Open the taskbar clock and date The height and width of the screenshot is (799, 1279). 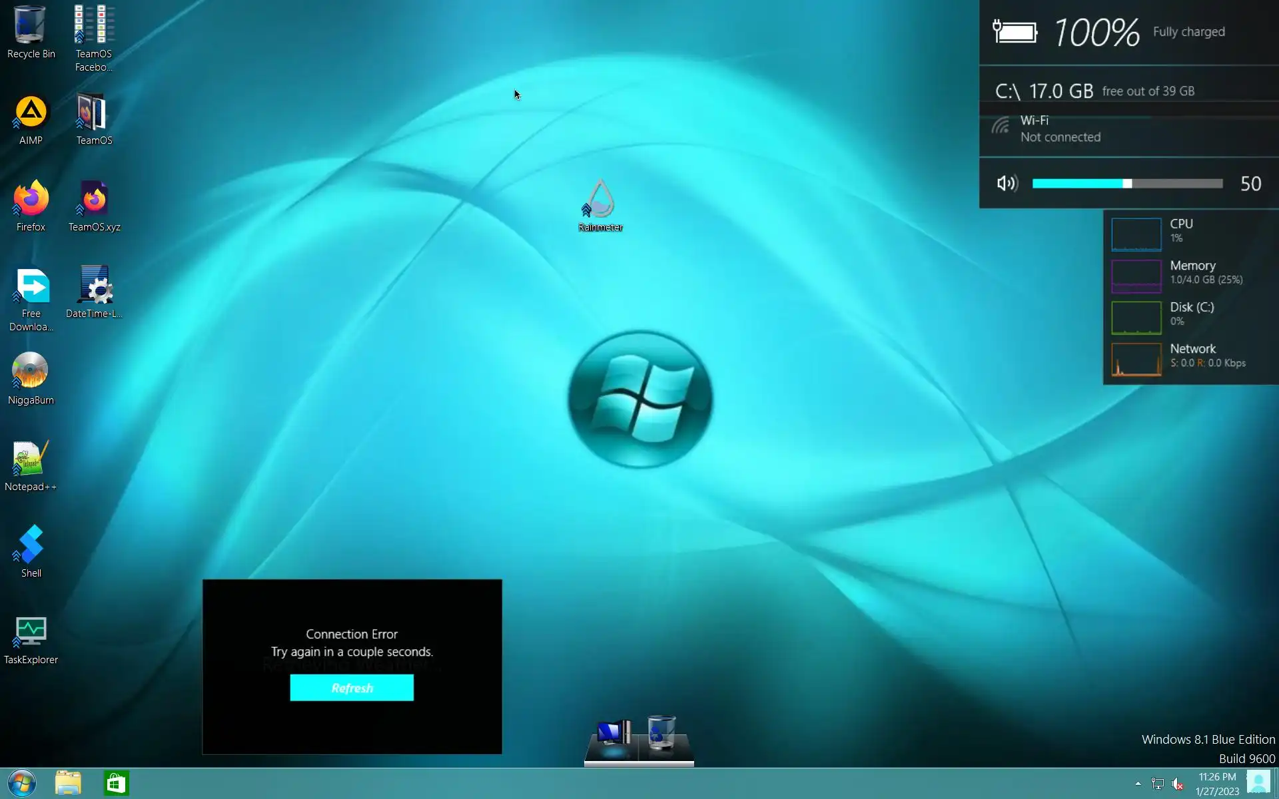pos(1217,784)
